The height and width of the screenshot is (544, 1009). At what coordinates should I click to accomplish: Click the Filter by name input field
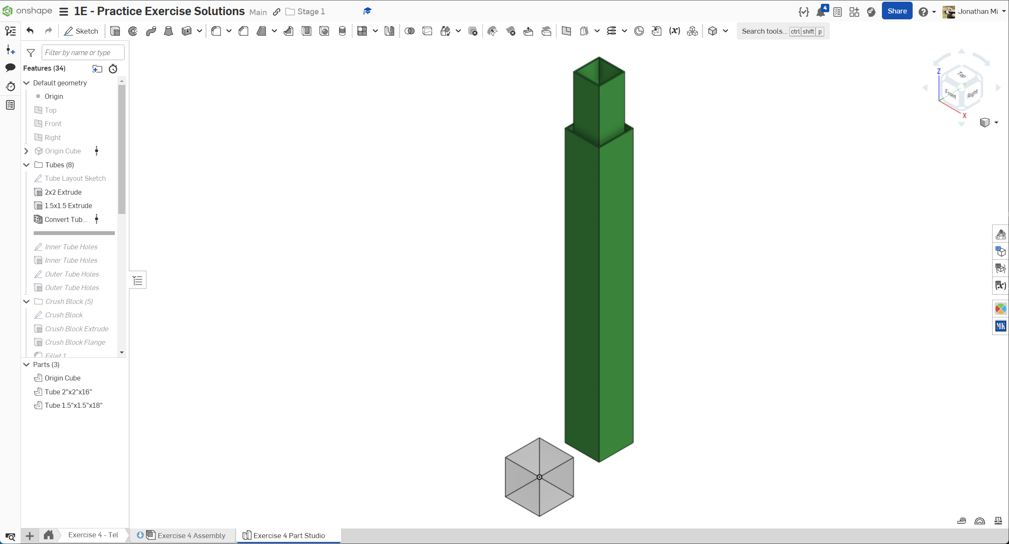tap(83, 53)
